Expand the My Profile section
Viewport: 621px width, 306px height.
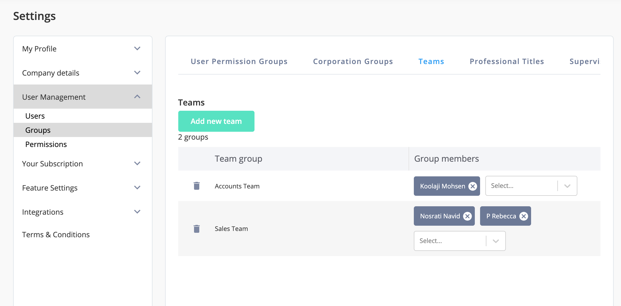point(83,49)
